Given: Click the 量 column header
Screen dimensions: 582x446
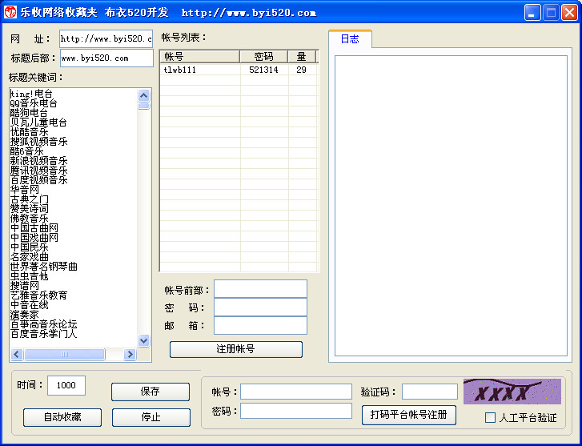Looking at the screenshot, I should [302, 56].
